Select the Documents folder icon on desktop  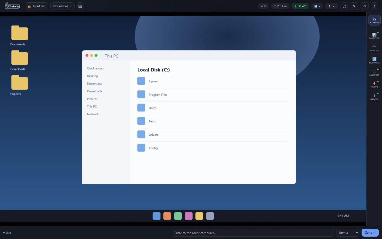tap(20, 33)
